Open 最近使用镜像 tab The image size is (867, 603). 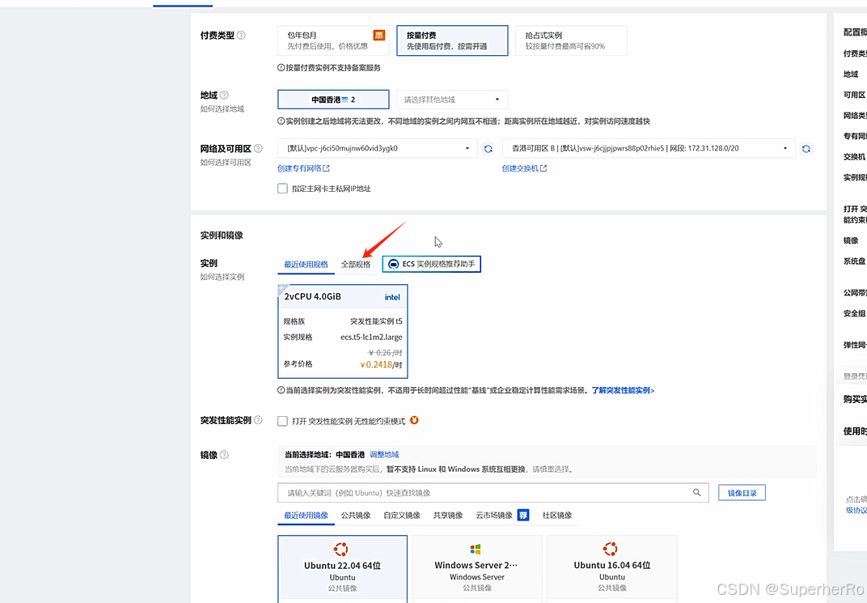pos(306,515)
